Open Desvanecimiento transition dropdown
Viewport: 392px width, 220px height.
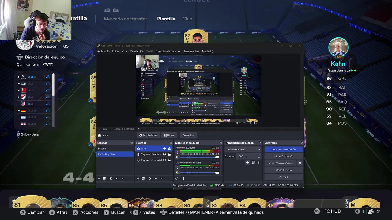coord(243,149)
